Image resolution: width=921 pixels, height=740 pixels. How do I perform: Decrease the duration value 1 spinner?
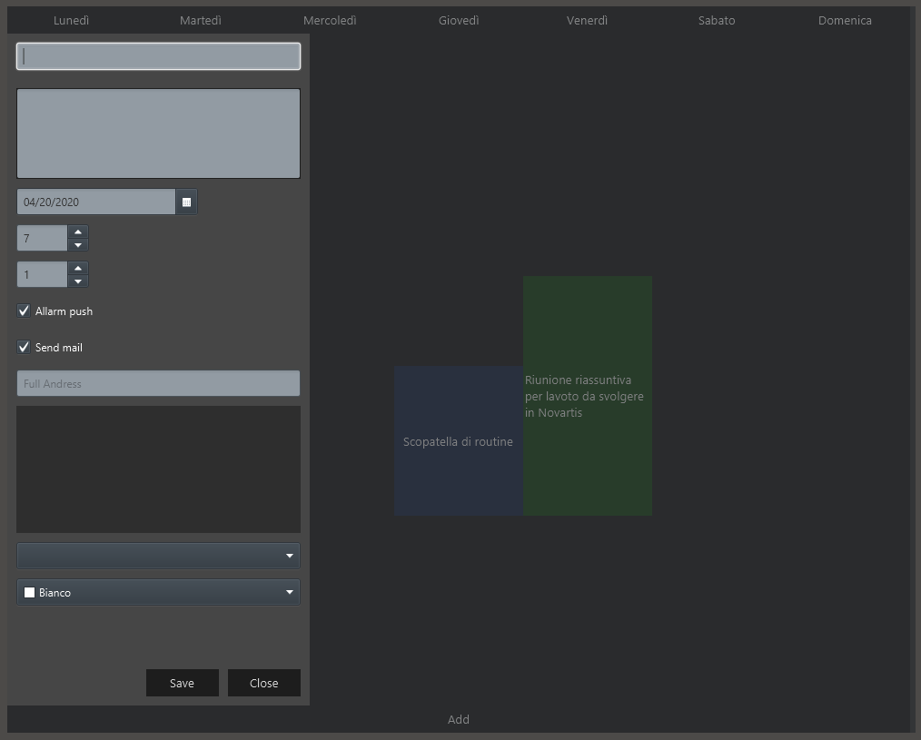(x=78, y=281)
